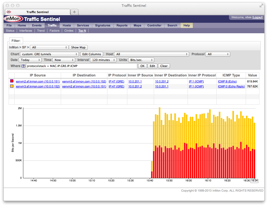Screen dimensions: 268x206
Task: Select the Traffic tab
Action: (52, 25)
